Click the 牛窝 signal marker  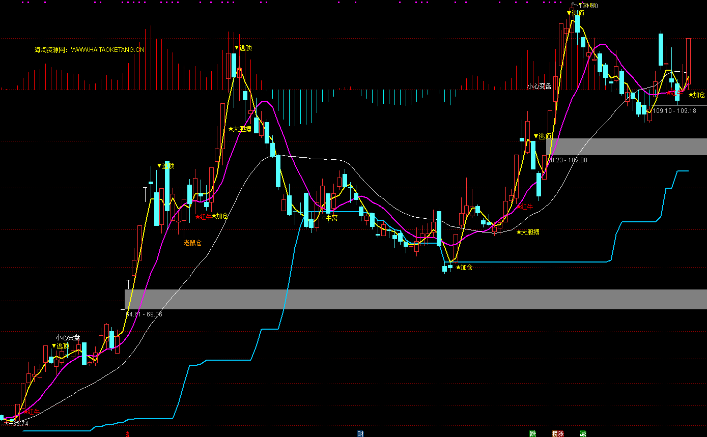coord(330,217)
